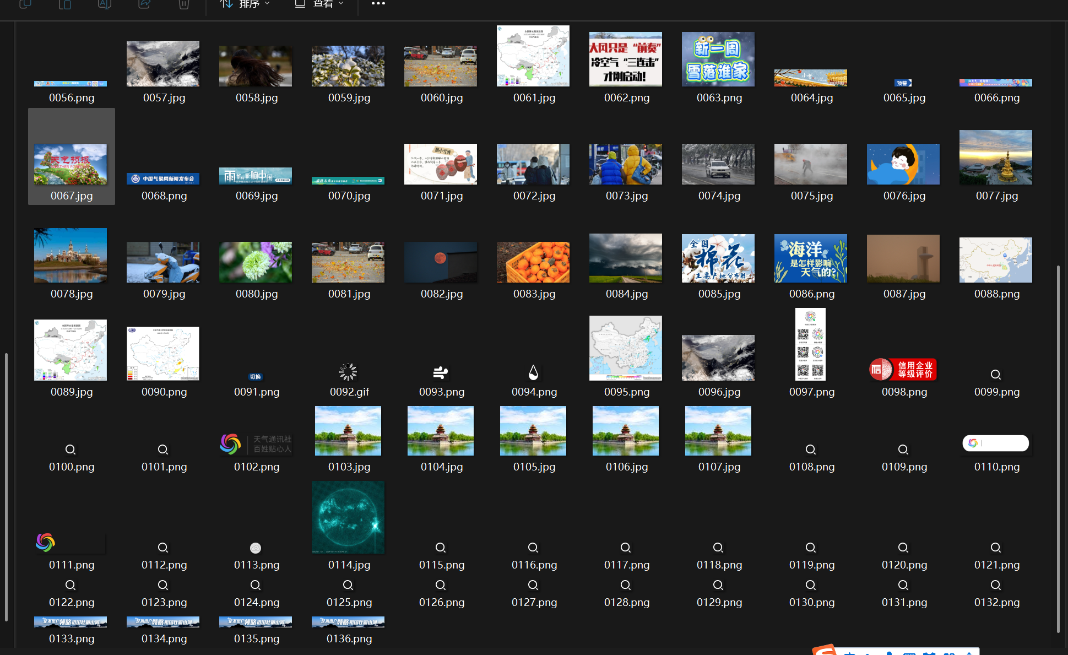The width and height of the screenshot is (1068, 655).
Task: Select the loading spinner file 0092.gif
Action: 348,372
